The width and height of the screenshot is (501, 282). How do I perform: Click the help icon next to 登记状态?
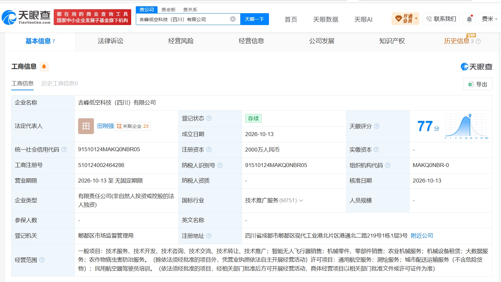tap(209, 118)
